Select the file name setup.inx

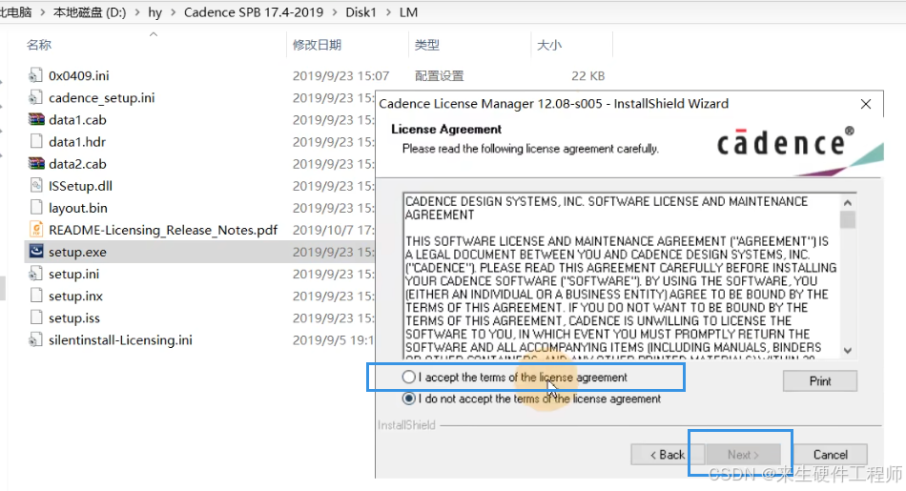point(75,296)
